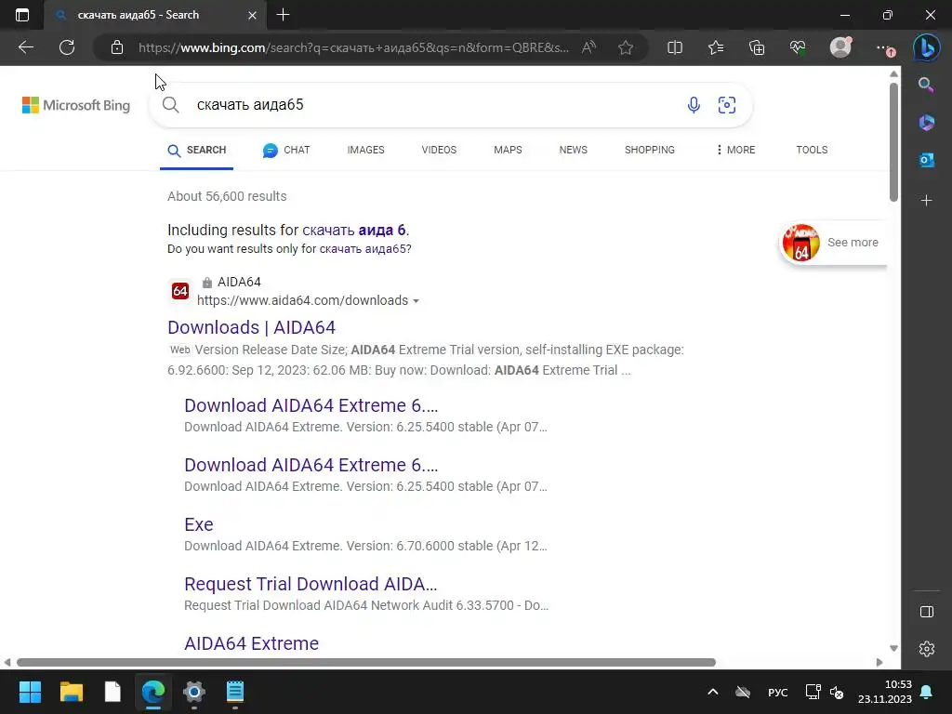Viewport: 952px width, 714px height.
Task: Click the vertical page scrollbar thumb
Action: pyautogui.click(x=893, y=142)
